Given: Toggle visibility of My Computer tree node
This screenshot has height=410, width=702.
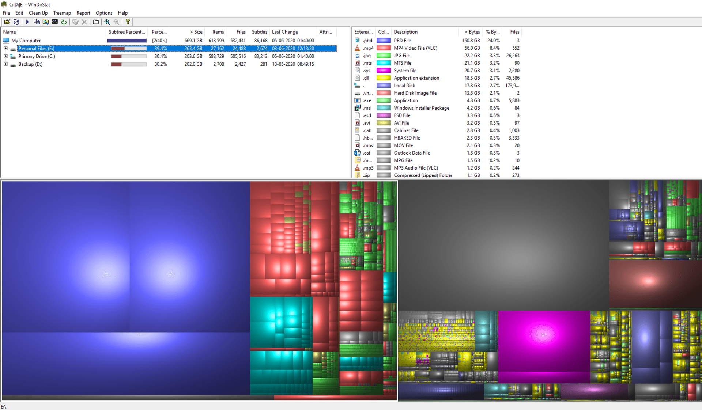Looking at the screenshot, I should pyautogui.click(x=4, y=41).
